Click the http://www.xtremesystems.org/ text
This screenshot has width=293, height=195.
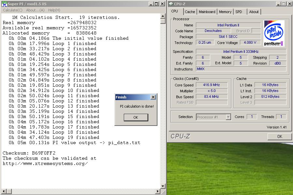tap(45, 164)
